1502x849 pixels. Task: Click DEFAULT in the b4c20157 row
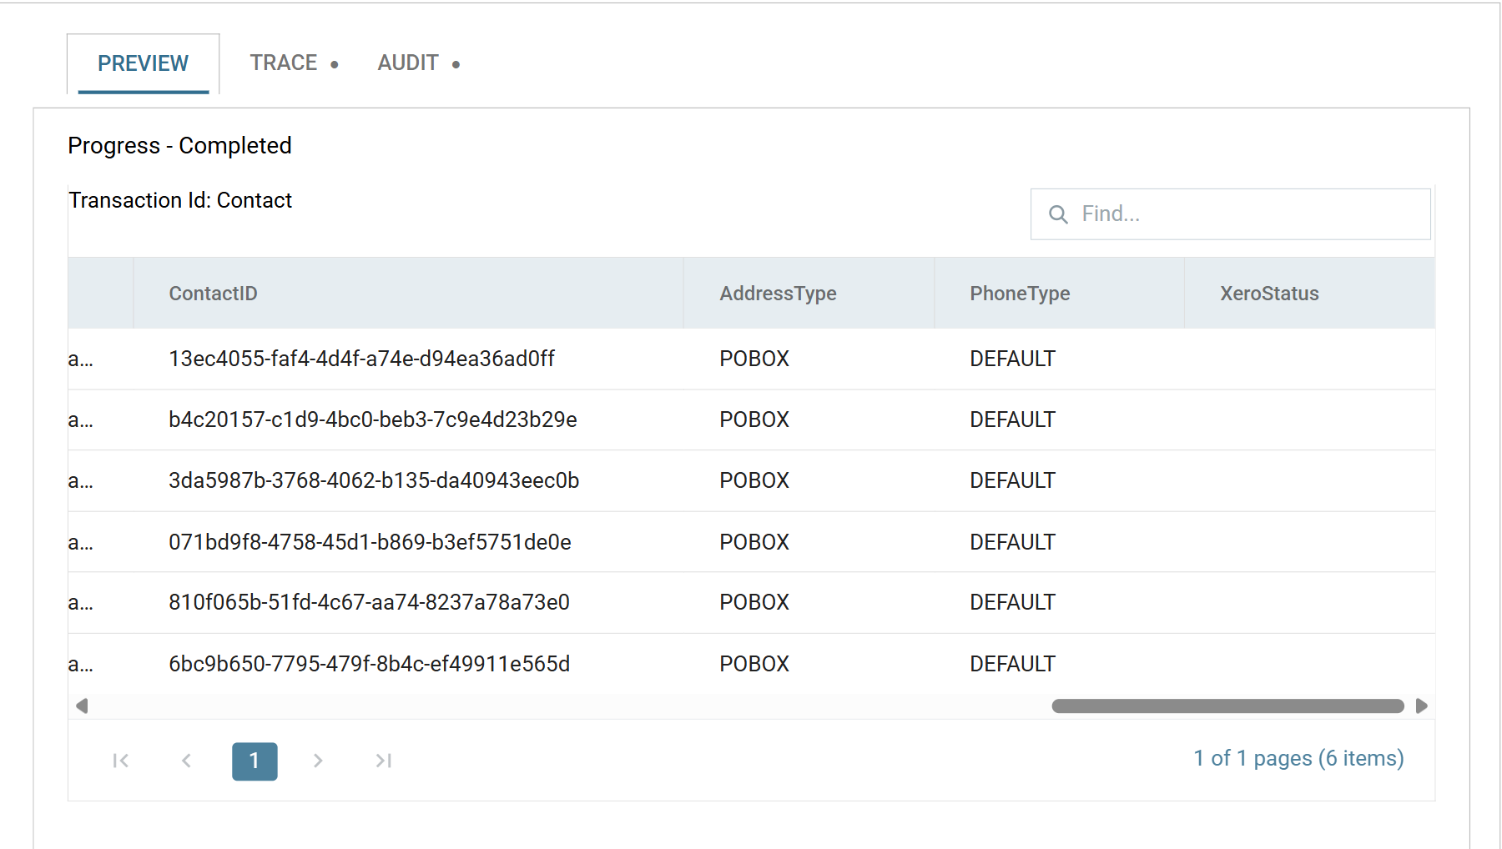1012,419
